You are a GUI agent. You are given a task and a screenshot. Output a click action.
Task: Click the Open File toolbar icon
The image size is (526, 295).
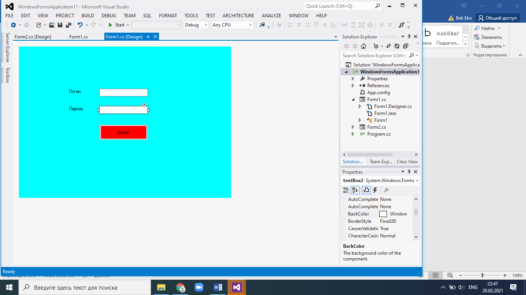click(52, 25)
